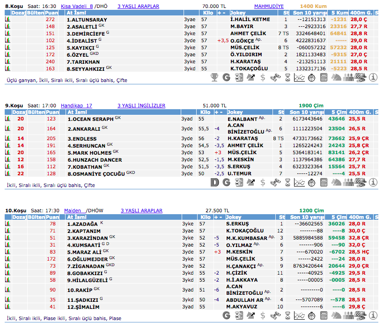Viewport: 383px width, 329px height.
Task: Click the hourglass icon in race 10 toolbar
Action: (x=287, y=315)
